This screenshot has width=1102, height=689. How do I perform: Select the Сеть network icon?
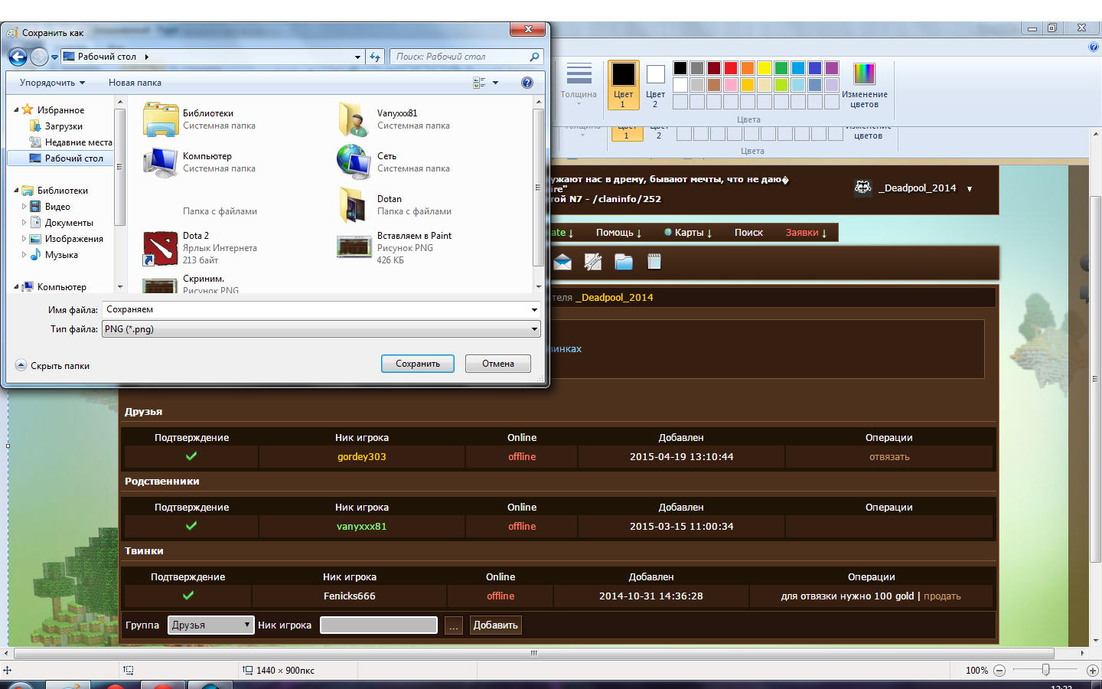coord(354,162)
